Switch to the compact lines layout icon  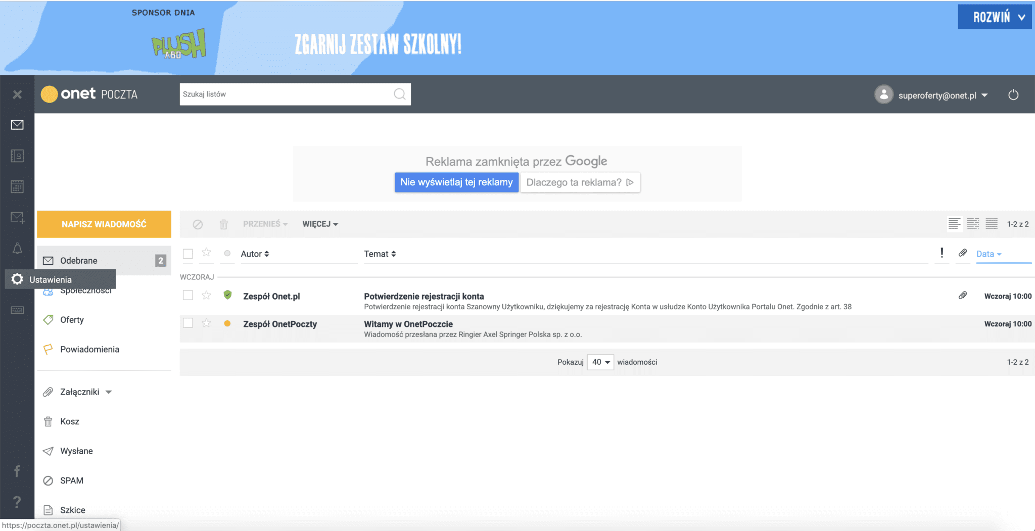pos(992,224)
